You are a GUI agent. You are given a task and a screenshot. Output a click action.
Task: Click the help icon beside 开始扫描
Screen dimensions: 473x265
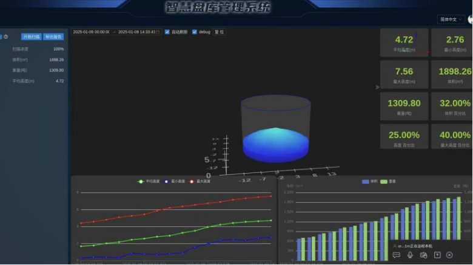click(x=6, y=37)
